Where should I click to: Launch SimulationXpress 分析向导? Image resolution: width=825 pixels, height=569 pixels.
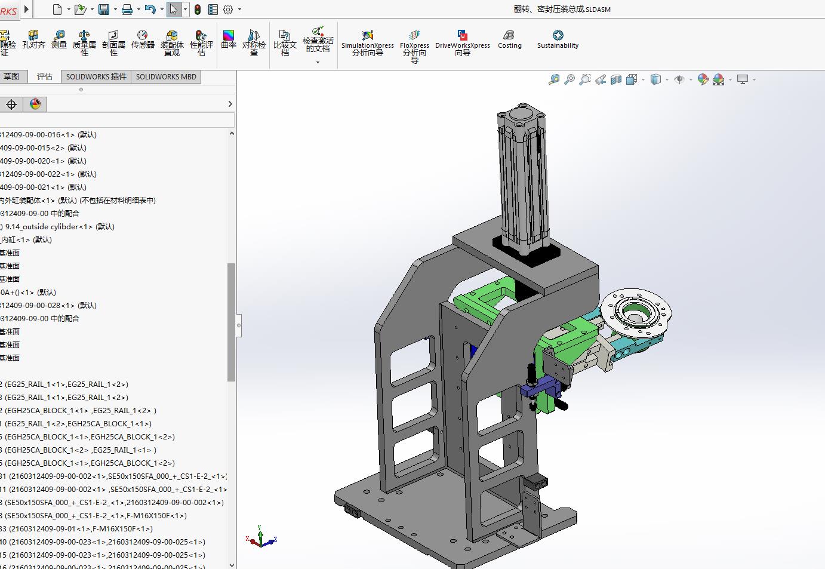(368, 44)
